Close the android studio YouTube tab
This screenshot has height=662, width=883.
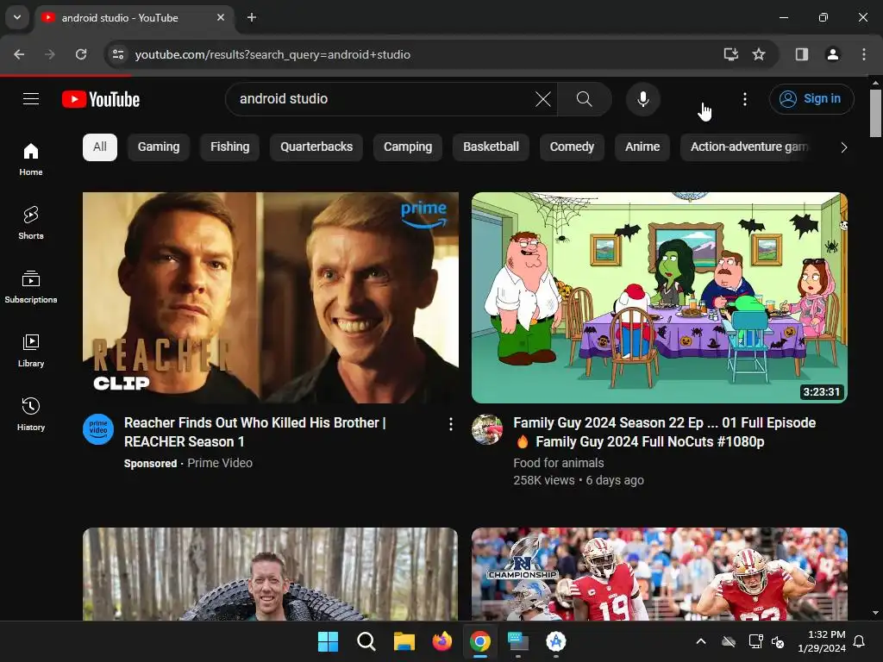(x=221, y=17)
